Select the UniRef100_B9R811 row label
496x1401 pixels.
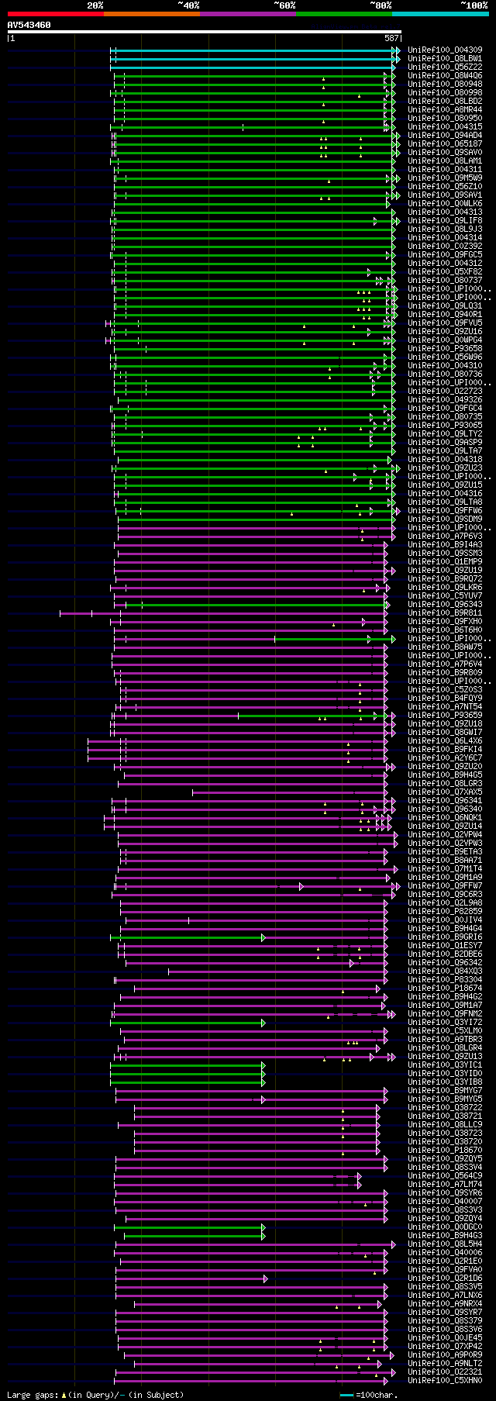(x=445, y=613)
